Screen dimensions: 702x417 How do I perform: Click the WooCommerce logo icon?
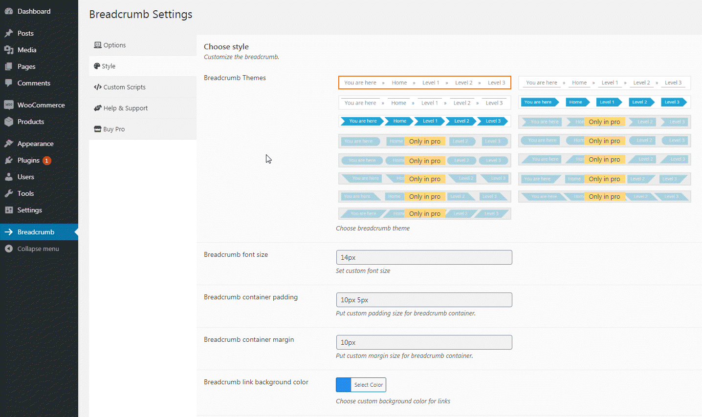[x=9, y=105]
